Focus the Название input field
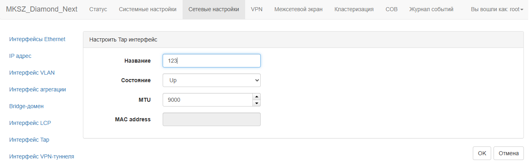Viewport: 529px width, 164px height. point(212,61)
